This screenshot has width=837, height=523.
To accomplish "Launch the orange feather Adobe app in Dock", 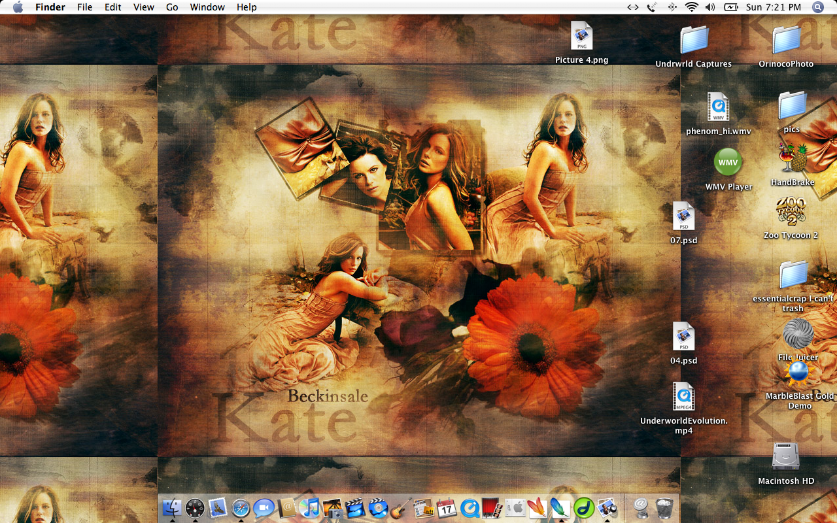I will point(538,508).
